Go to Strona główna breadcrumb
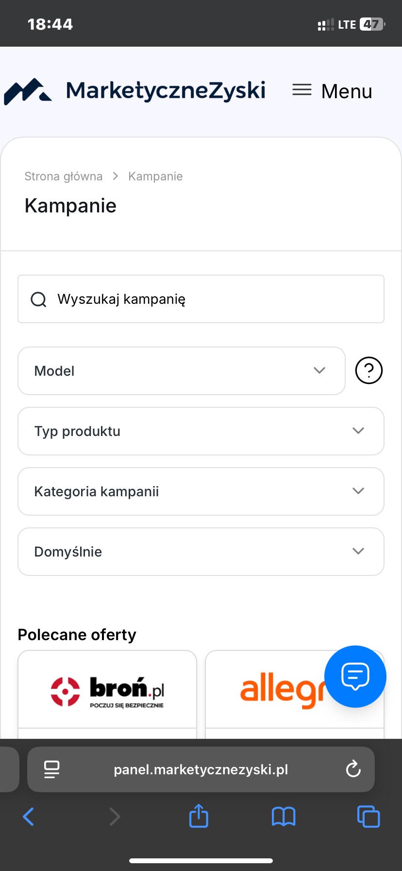Viewport: 402px width, 871px height. [64, 176]
